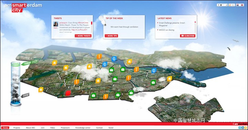This screenshot has height=130, width=248.
Task: Open the Projects menu item
Action: tap(17, 128)
